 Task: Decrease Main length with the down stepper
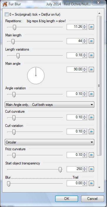tap(85, 42)
